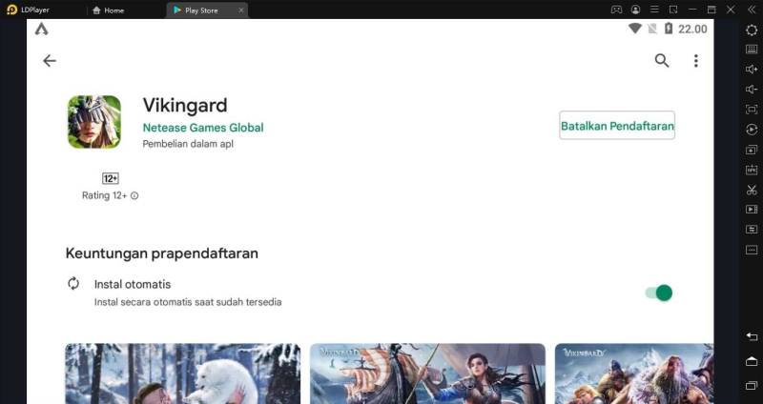763x404 pixels.
Task: Open keyboard mapping tool in sidebar
Action: [x=752, y=50]
